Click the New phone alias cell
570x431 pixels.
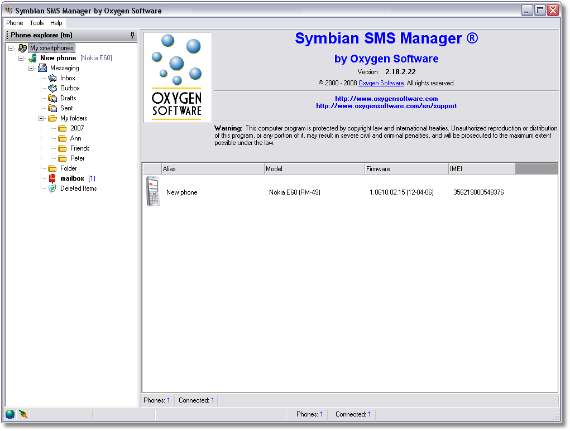[182, 192]
